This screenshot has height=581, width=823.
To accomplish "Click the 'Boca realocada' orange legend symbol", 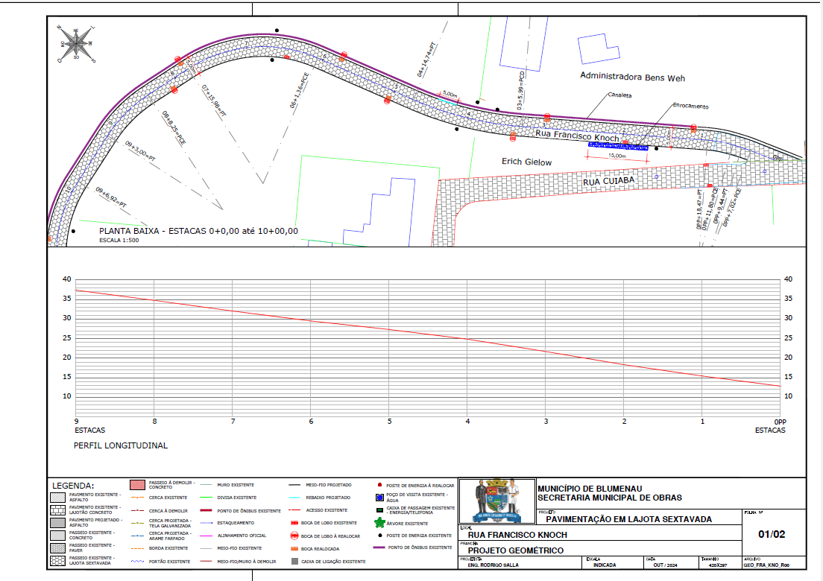I will coord(294,548).
